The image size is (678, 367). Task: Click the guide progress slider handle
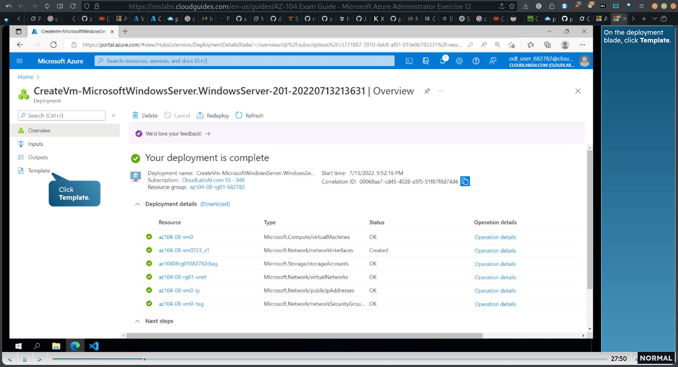(144, 359)
